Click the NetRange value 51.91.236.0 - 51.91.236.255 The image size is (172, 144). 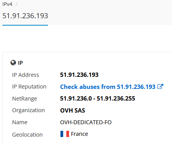coord(98,99)
